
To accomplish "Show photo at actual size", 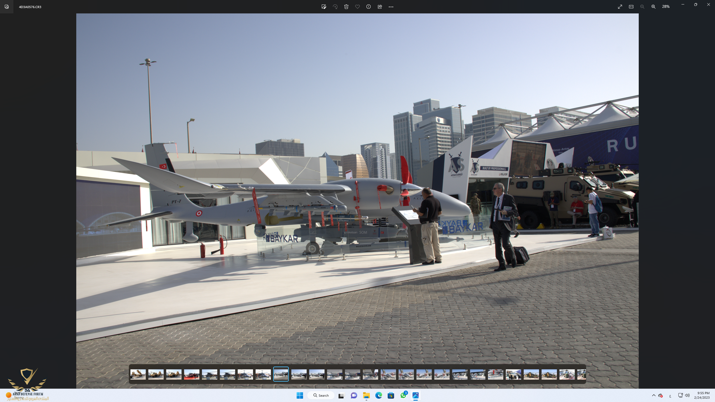I will tap(631, 7).
